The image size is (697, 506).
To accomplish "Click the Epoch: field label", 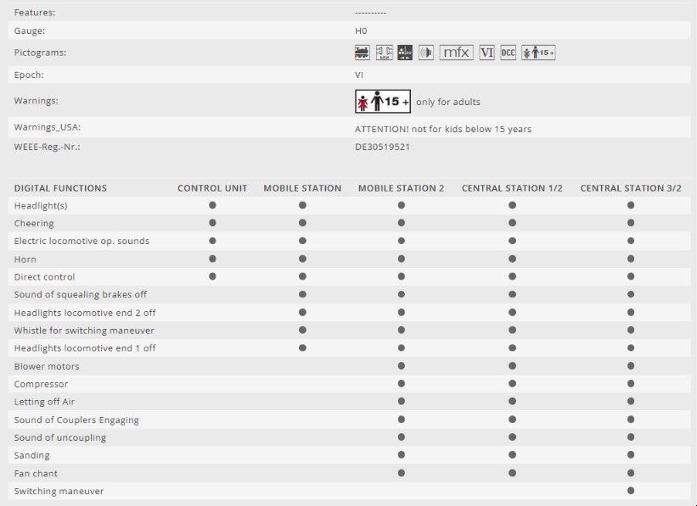I will pos(29,75).
